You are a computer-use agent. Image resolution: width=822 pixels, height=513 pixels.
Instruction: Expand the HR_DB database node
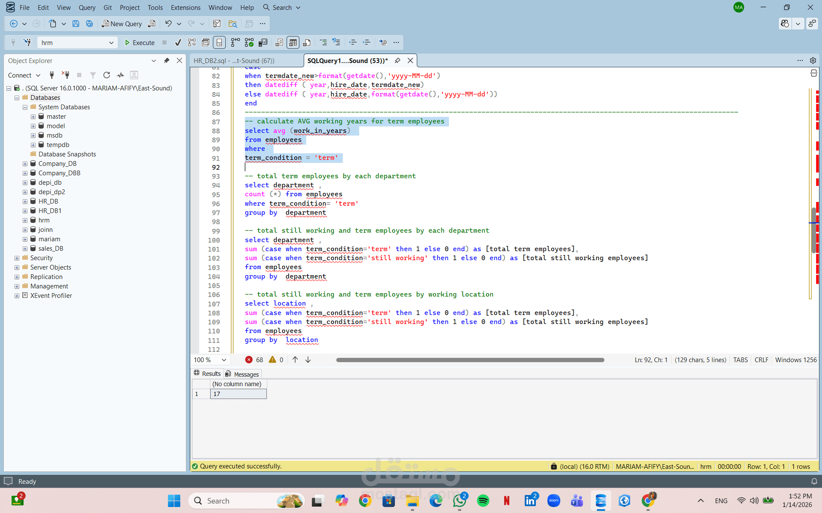[25, 201]
